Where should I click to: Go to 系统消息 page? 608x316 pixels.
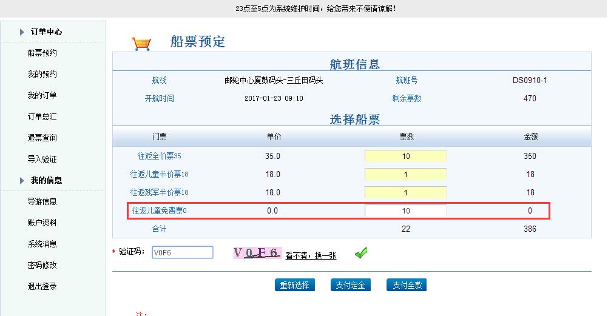(42, 244)
